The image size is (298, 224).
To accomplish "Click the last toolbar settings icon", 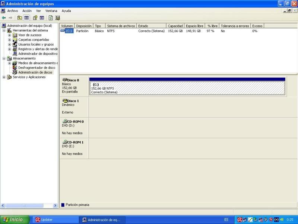I will (58, 18).
